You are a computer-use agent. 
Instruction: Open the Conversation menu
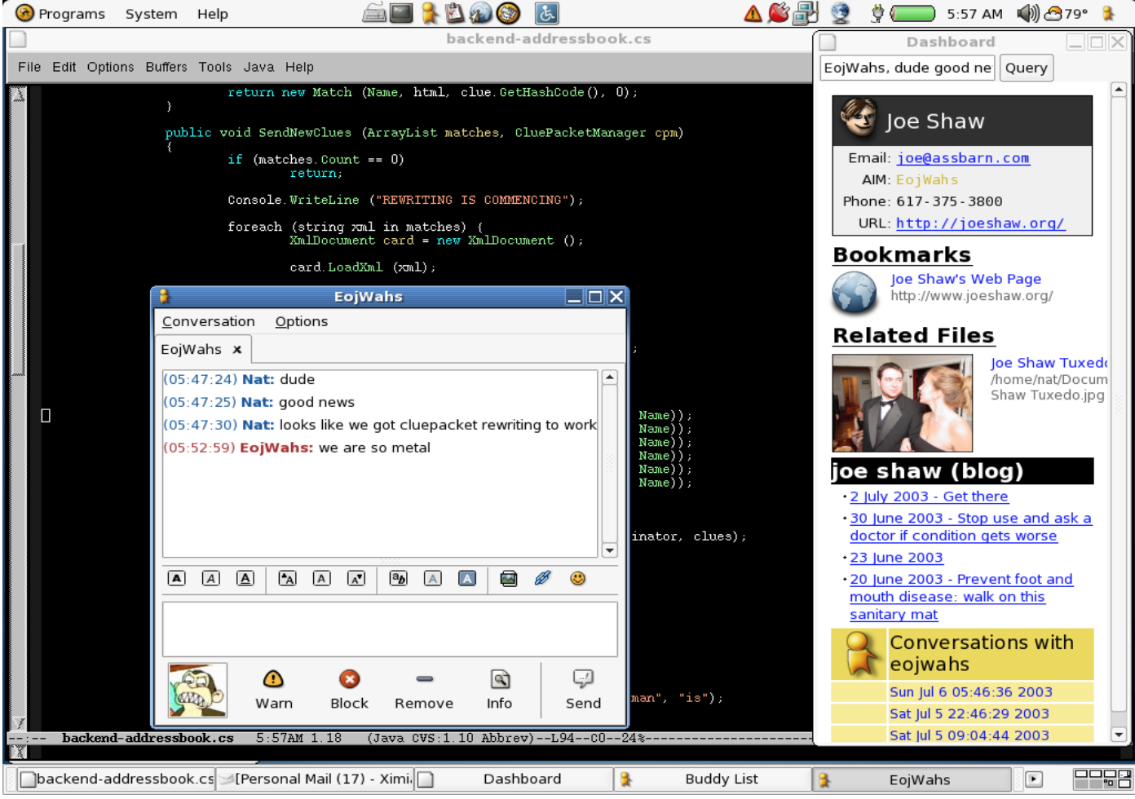click(209, 321)
